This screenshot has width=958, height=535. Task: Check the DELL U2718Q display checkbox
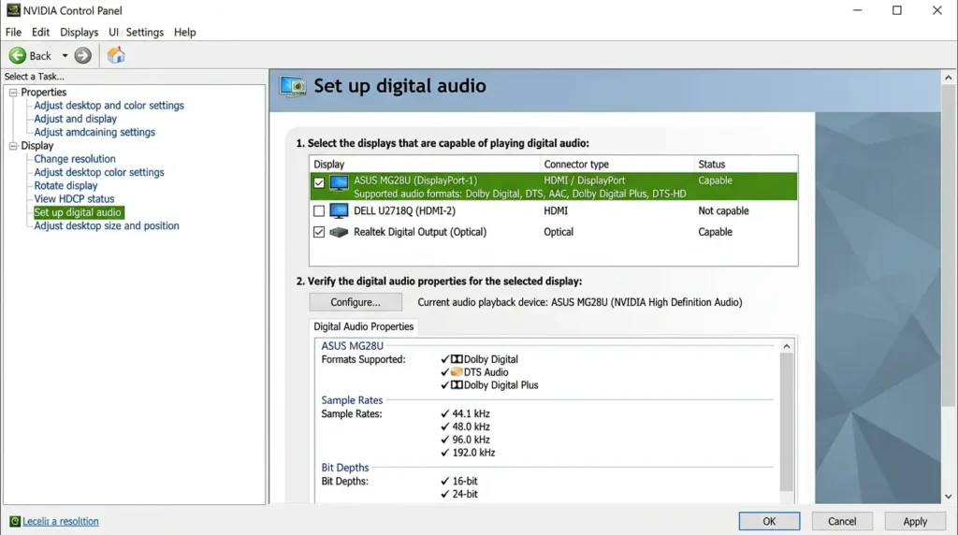pyautogui.click(x=319, y=211)
